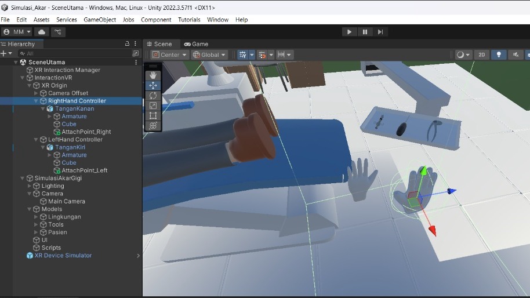Open the version control icon
Image resolution: width=530 pixels, height=298 pixels.
point(58,32)
